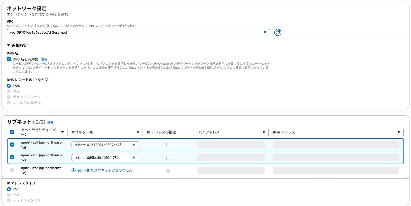This screenshot has width=411, height=206.
Task: Click IPv4 address field in apne1-az1 row
Action: point(231,158)
